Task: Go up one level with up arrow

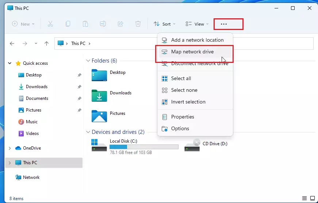Action: pyautogui.click(x=46, y=44)
